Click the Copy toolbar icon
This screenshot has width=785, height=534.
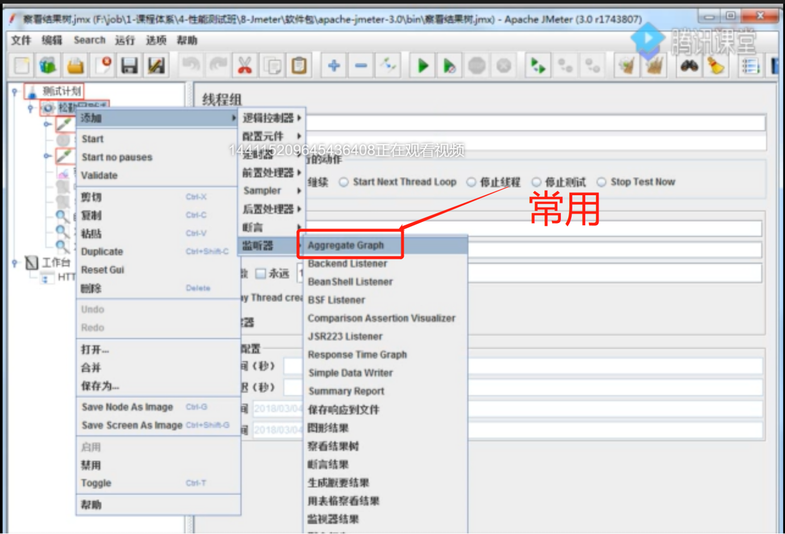(x=273, y=66)
